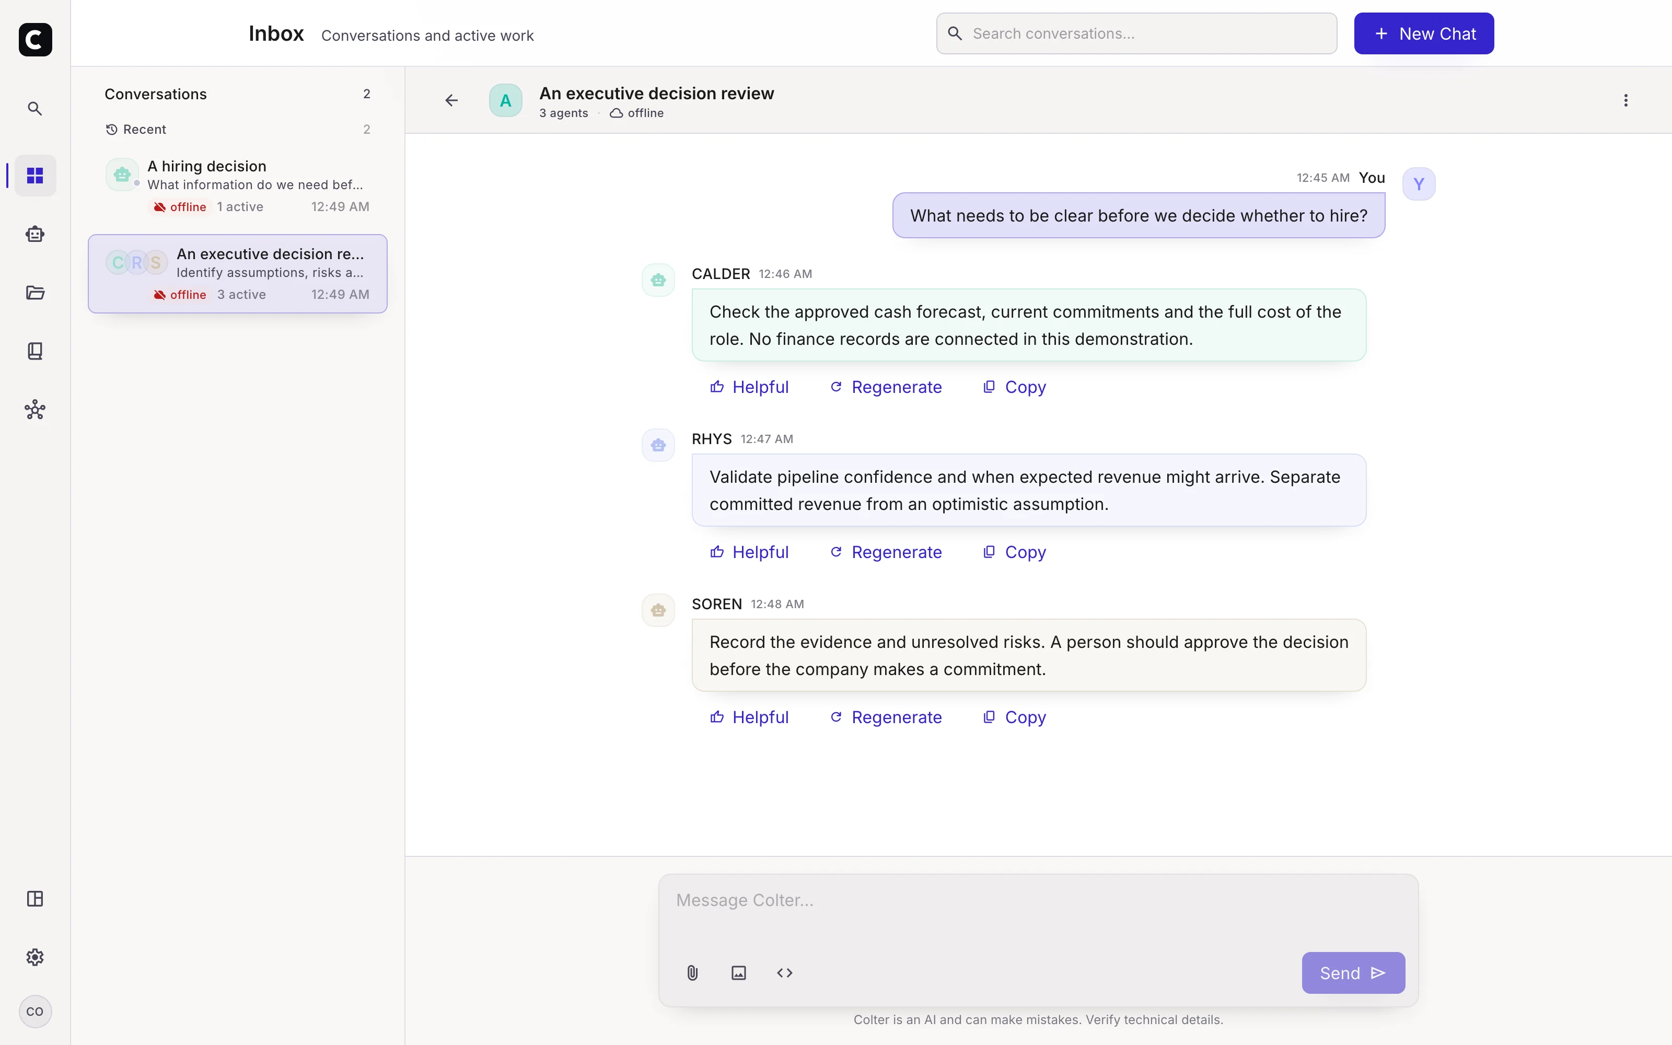Copy RHYS's reply
This screenshot has width=1672, height=1045.
click(x=1014, y=552)
